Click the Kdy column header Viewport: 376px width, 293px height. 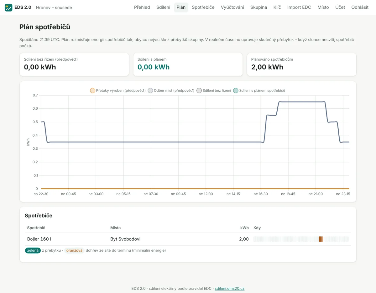(x=257, y=228)
